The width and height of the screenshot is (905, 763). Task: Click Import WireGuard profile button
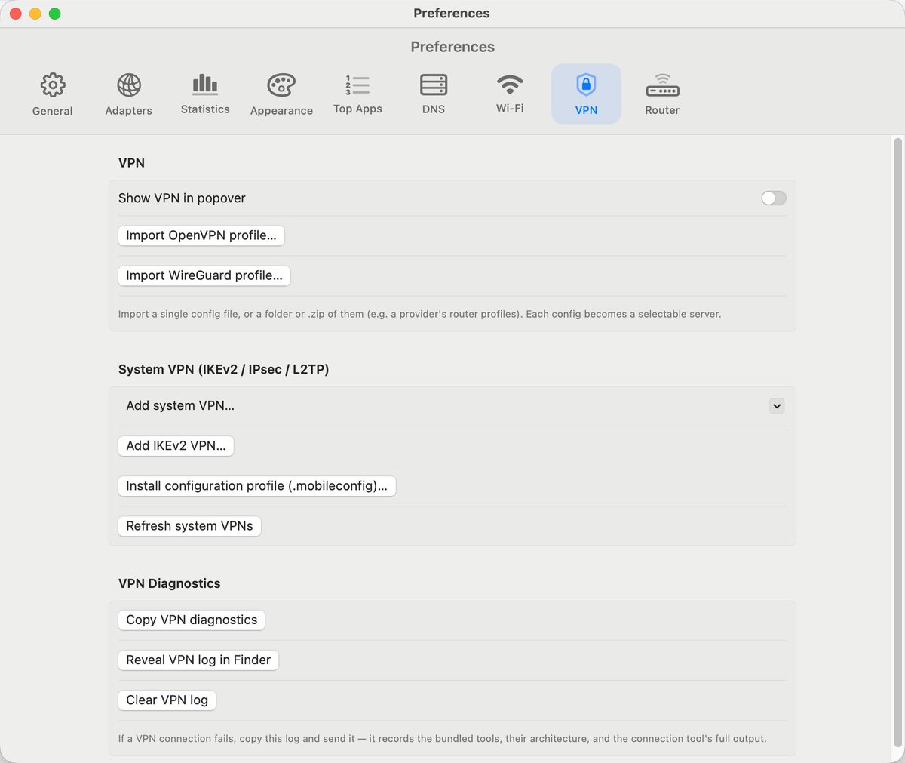(204, 275)
